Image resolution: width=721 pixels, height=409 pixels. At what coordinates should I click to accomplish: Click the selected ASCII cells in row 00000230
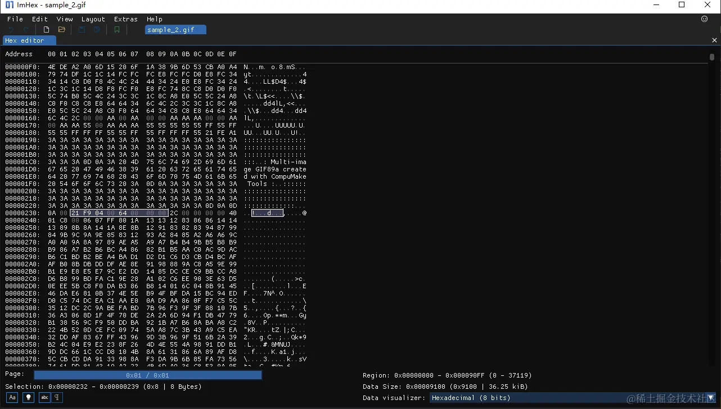(267, 213)
